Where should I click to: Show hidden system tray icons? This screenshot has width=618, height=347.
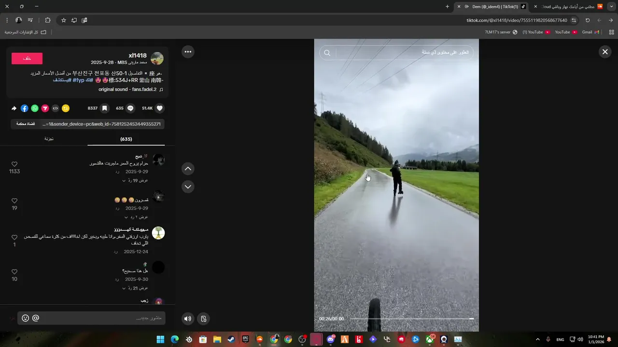(x=537, y=339)
